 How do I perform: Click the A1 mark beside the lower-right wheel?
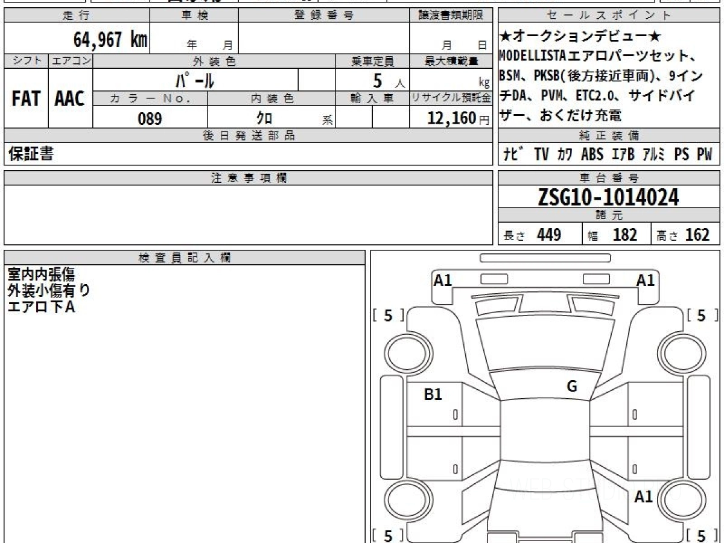[x=644, y=496]
